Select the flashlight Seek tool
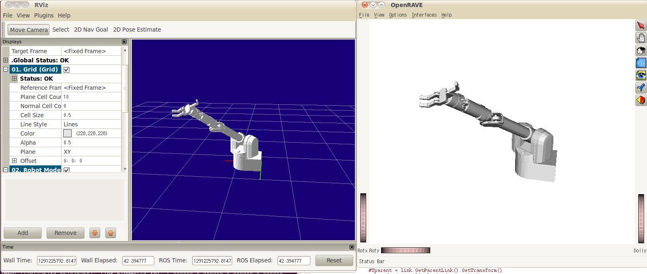The image size is (647, 274). click(x=641, y=88)
